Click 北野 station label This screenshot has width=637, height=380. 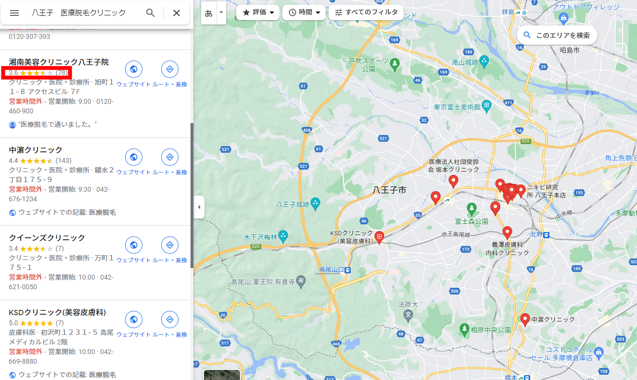coord(536,234)
